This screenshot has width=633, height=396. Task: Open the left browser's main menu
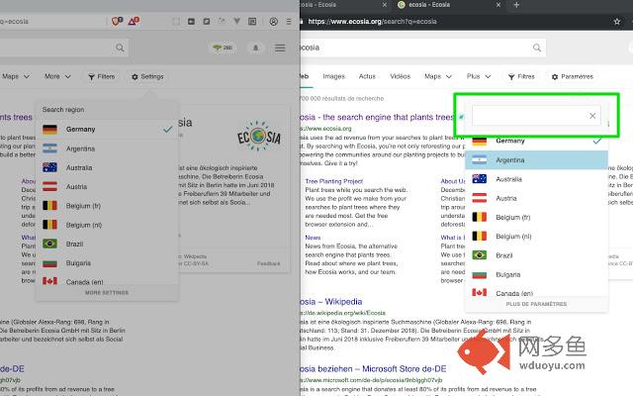[x=289, y=22]
